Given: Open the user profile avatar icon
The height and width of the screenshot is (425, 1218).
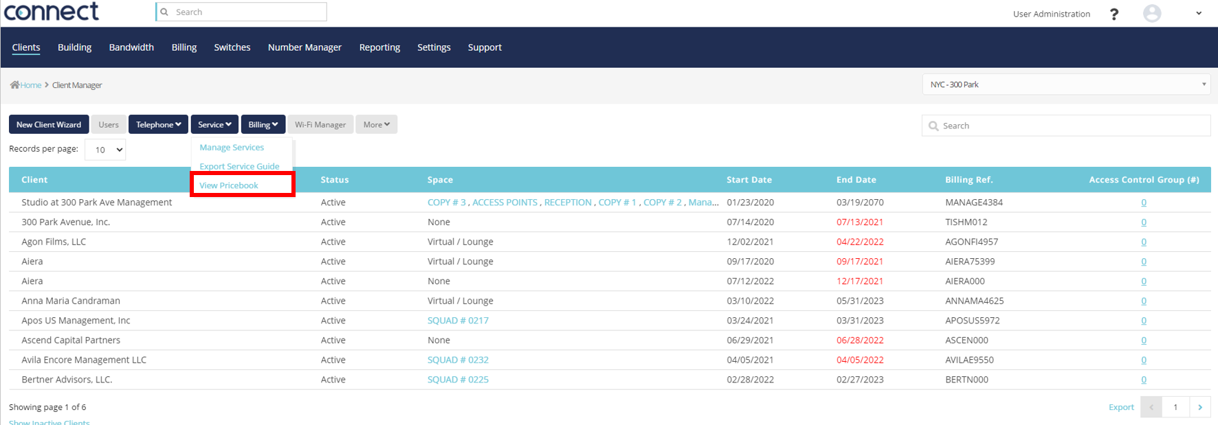Looking at the screenshot, I should (1152, 13).
